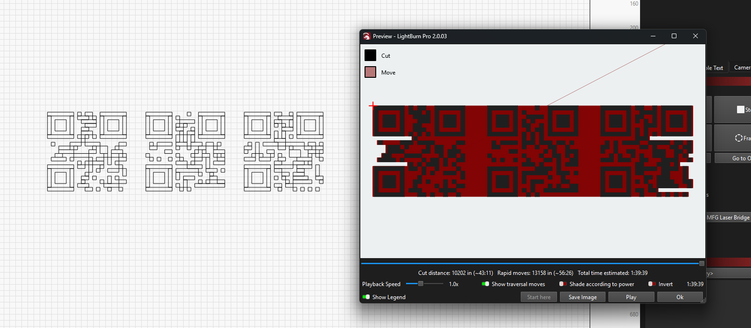Screen dimensions: 751x328
Task: Maximize the Preview window
Action: point(674,36)
